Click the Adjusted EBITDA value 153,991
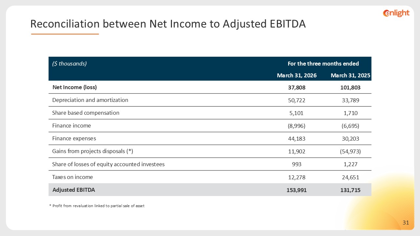This screenshot has width=420, height=236. (297, 190)
